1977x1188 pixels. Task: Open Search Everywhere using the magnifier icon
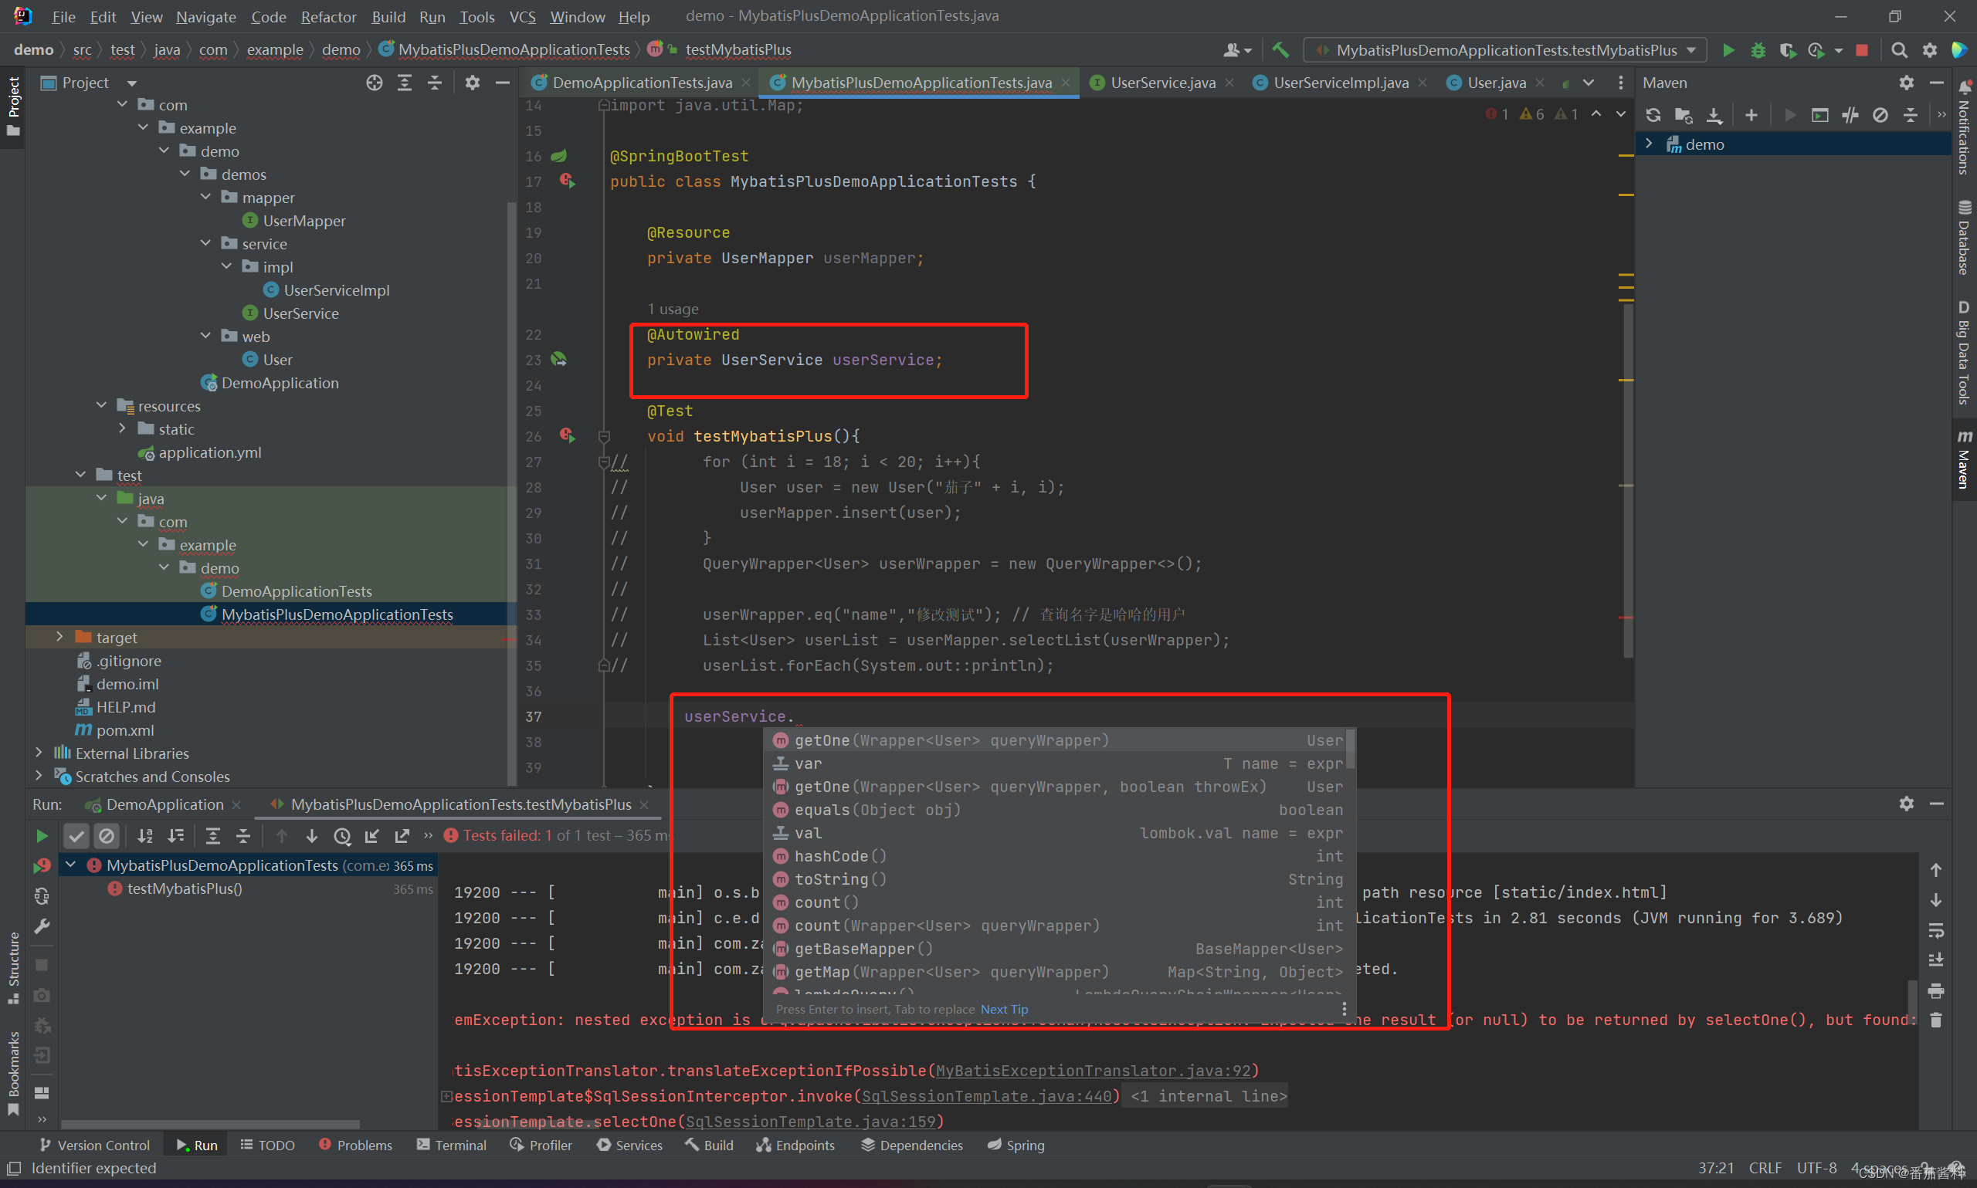click(1898, 50)
